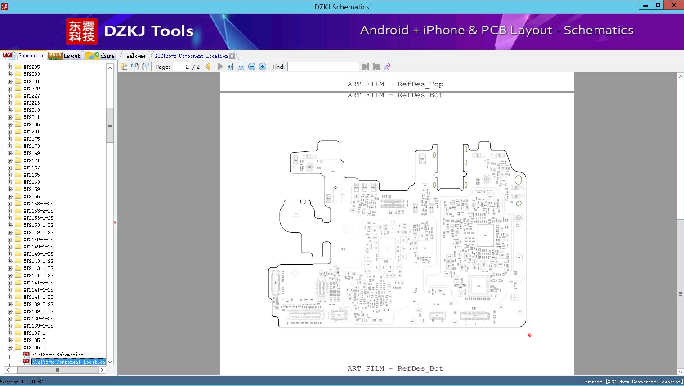Close the XT2135-x_Component_Location document tab
The height and width of the screenshot is (386, 684).
[232, 55]
